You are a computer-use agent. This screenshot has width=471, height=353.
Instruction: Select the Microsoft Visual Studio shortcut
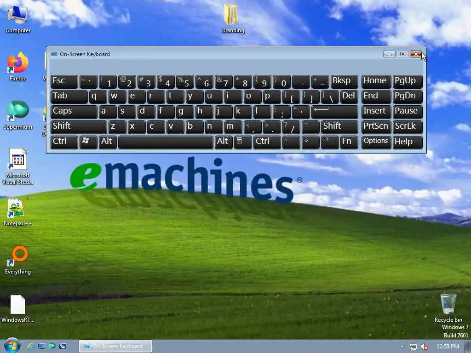coord(18,166)
